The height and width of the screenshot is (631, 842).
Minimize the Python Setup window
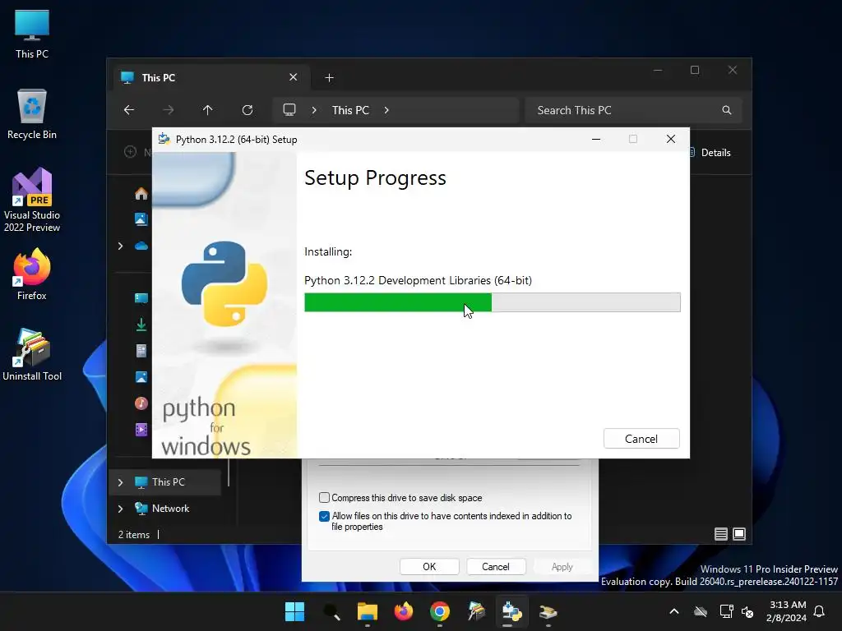[596, 139]
